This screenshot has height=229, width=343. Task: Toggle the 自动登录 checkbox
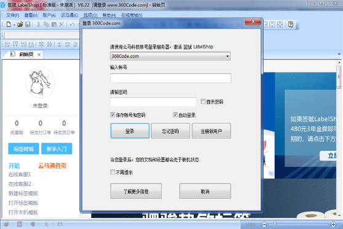point(175,114)
